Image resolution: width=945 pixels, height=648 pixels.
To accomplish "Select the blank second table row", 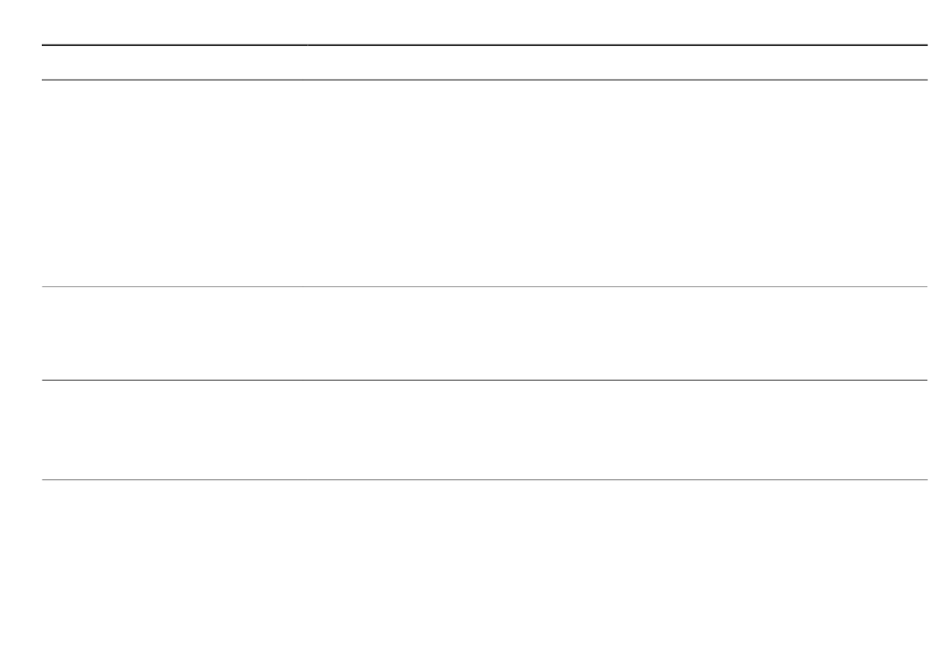I will coord(484,334).
